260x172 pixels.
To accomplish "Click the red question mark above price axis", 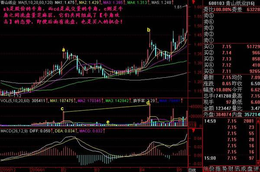I will click(193, 2).
